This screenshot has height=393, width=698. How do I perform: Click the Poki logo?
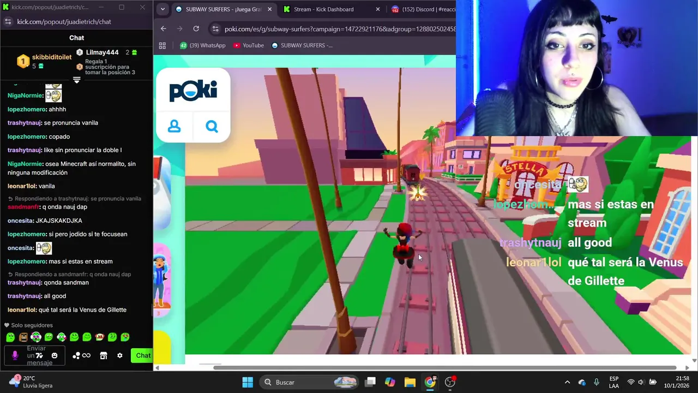click(x=193, y=91)
